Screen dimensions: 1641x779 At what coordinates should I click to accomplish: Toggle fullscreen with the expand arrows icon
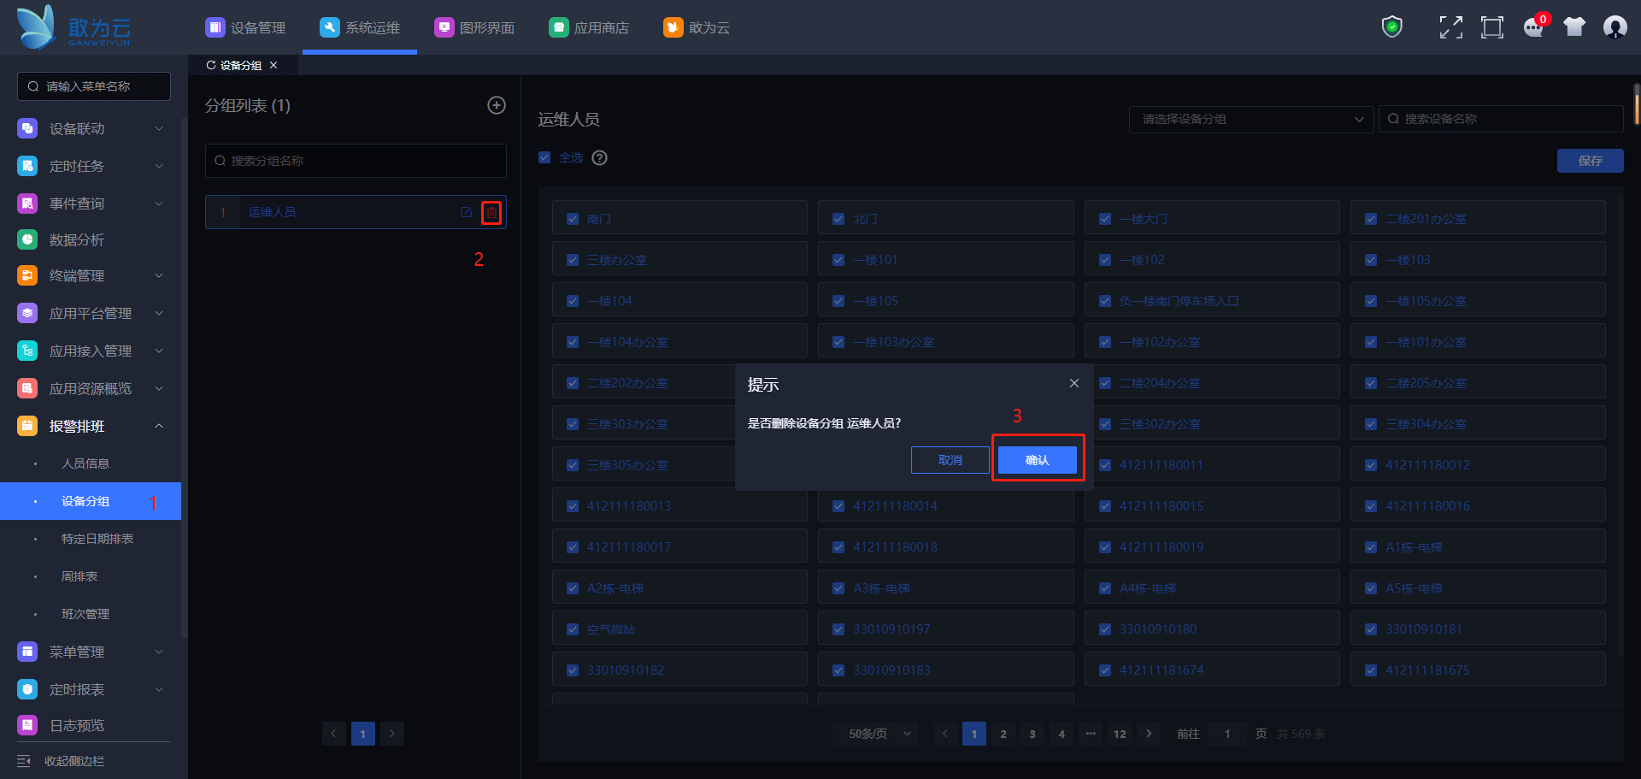coord(1450,27)
